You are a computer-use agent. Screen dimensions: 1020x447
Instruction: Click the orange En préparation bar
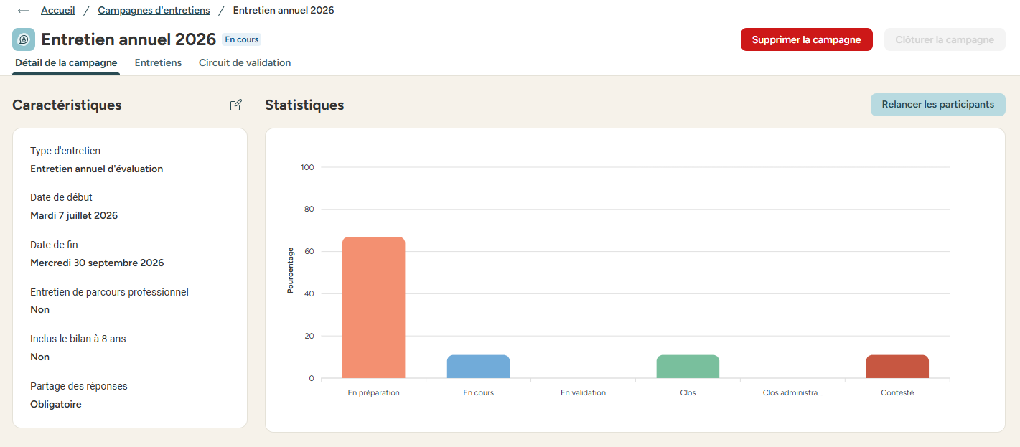(x=373, y=307)
